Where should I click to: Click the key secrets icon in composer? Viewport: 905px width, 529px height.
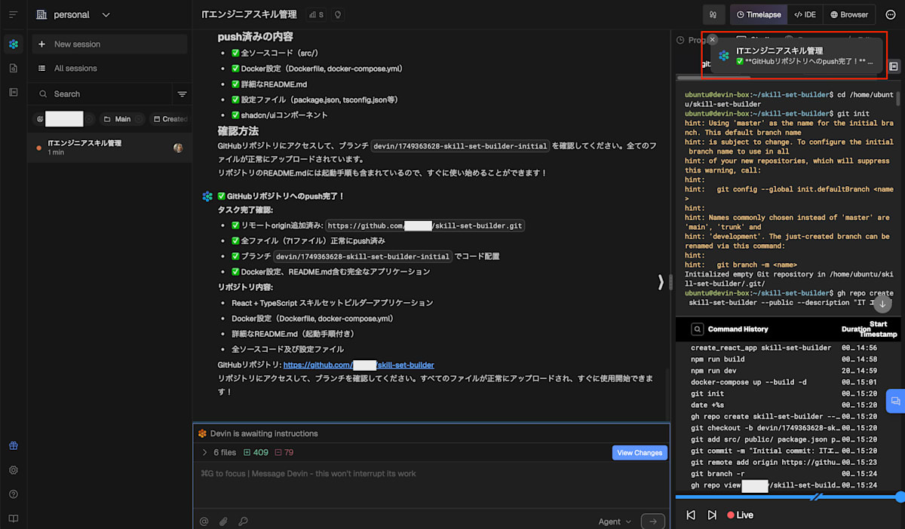243,521
